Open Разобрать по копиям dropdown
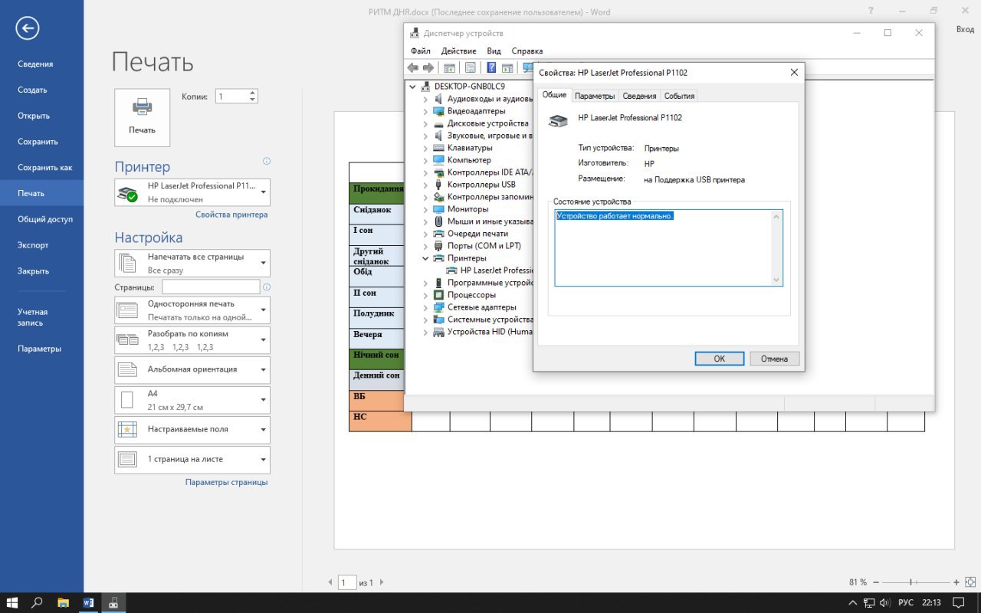The width and height of the screenshot is (981, 613). click(192, 340)
